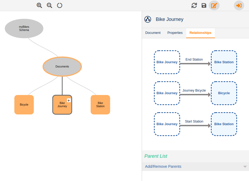Click the Documents node in the graph
Viewport: 249px width, 181px height.
pos(62,66)
